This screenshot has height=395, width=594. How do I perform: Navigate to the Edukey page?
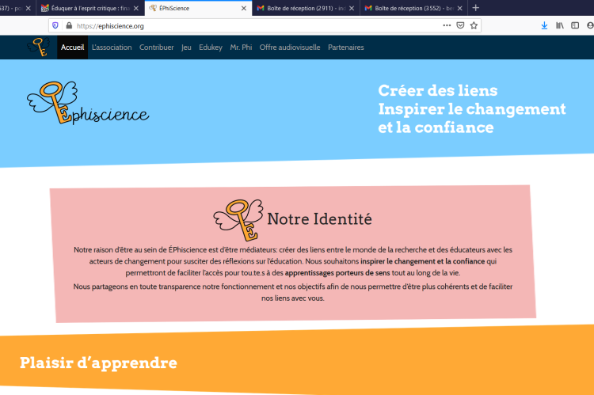pyautogui.click(x=211, y=47)
